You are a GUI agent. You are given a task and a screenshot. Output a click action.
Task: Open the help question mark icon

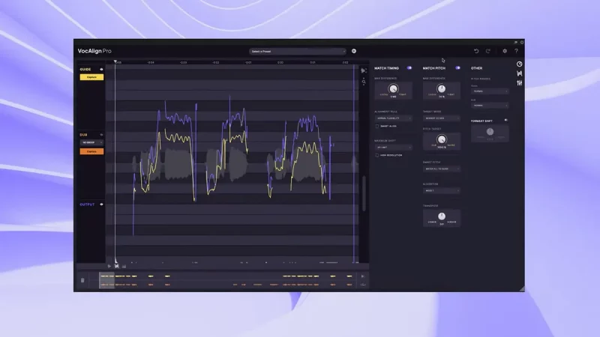tap(516, 51)
